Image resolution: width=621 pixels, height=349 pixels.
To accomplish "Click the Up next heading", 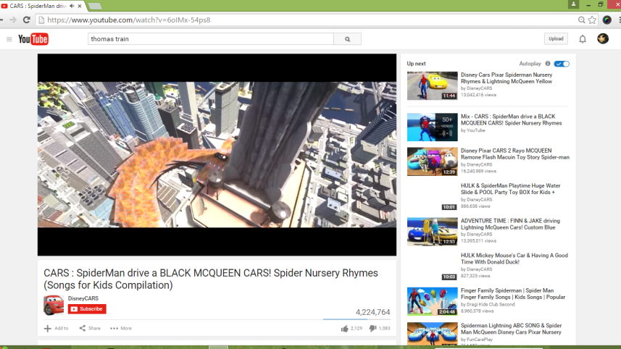I will click(416, 64).
